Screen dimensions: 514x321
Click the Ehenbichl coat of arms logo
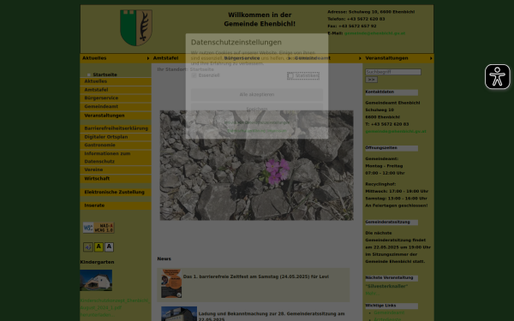click(x=136, y=27)
